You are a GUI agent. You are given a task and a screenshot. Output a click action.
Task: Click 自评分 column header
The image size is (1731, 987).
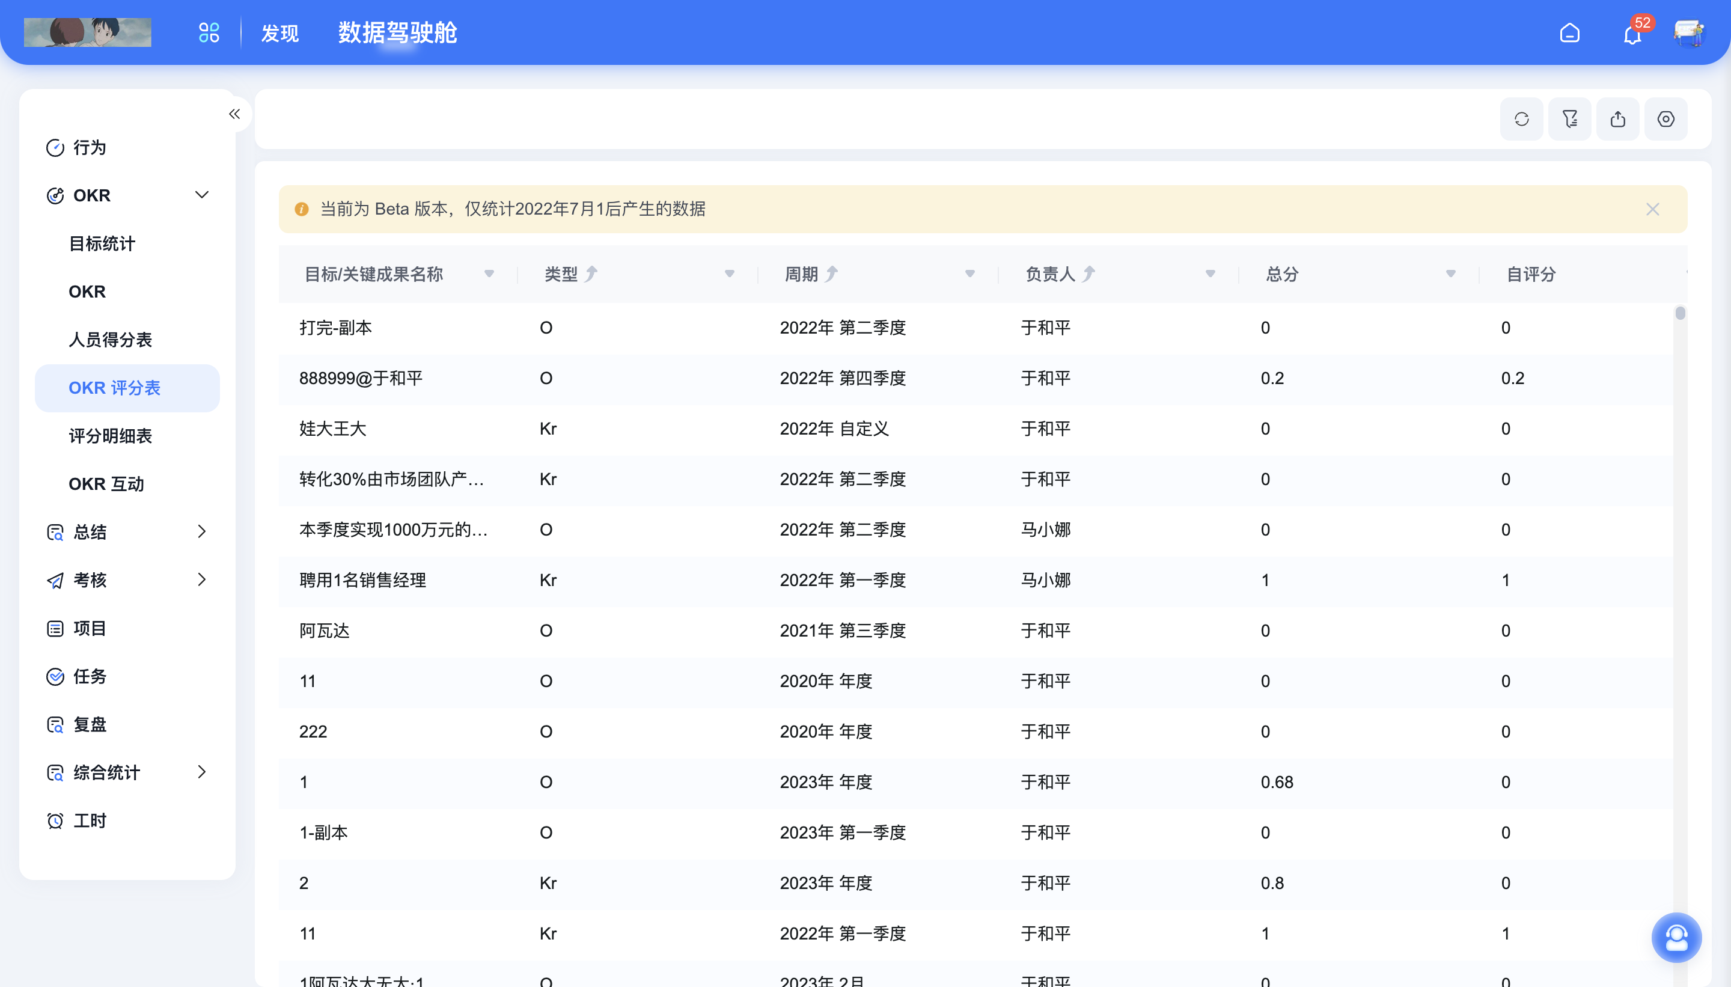click(x=1531, y=274)
